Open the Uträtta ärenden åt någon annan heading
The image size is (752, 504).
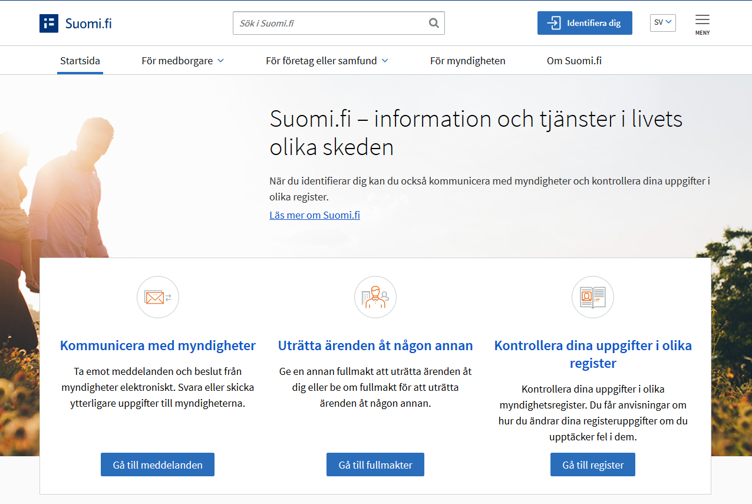click(375, 345)
